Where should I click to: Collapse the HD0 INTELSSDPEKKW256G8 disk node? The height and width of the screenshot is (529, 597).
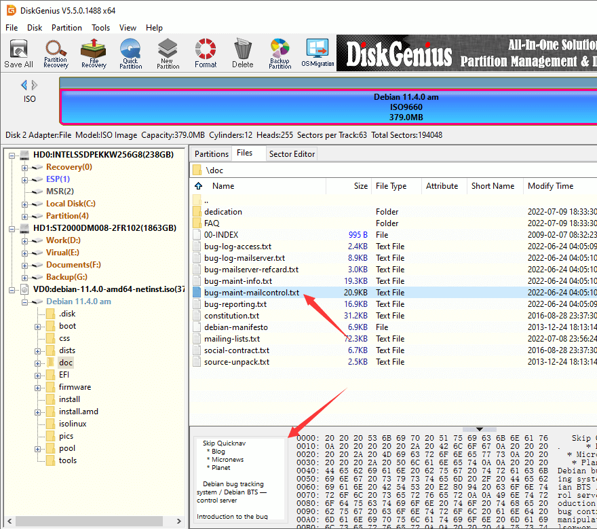point(13,155)
